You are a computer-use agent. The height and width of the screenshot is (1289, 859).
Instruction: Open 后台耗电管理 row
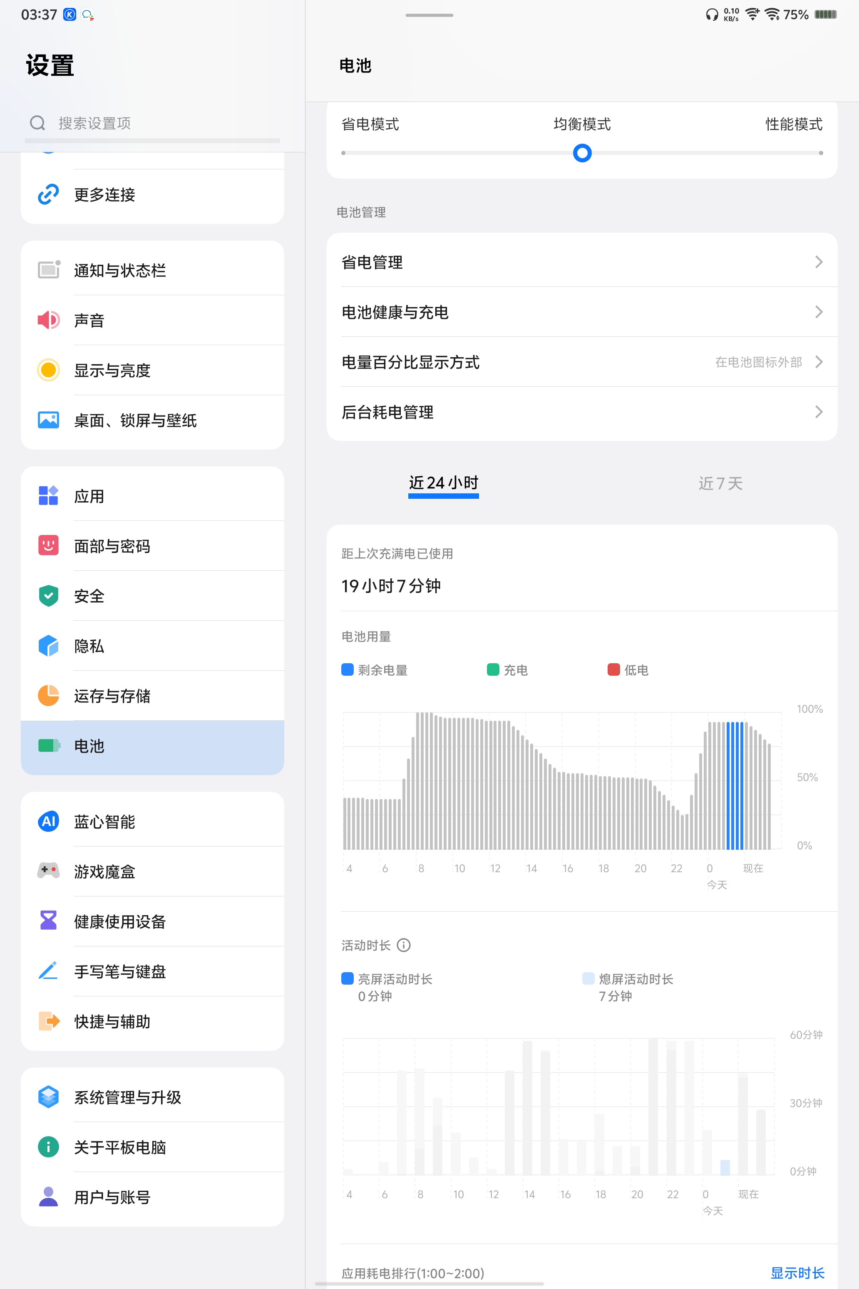582,412
